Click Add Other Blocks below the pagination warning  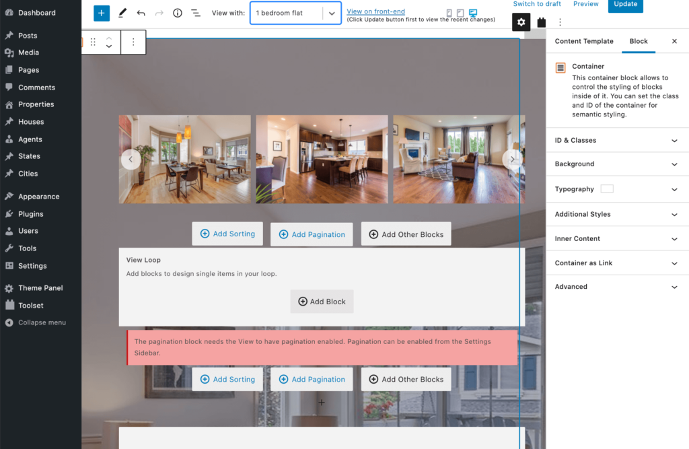(x=406, y=379)
